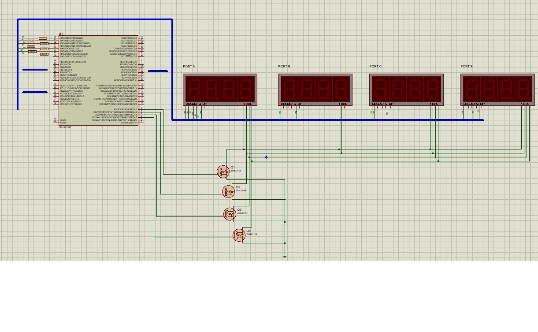Click the blue origin marker on the wire
538x332 pixels.
[266, 157]
